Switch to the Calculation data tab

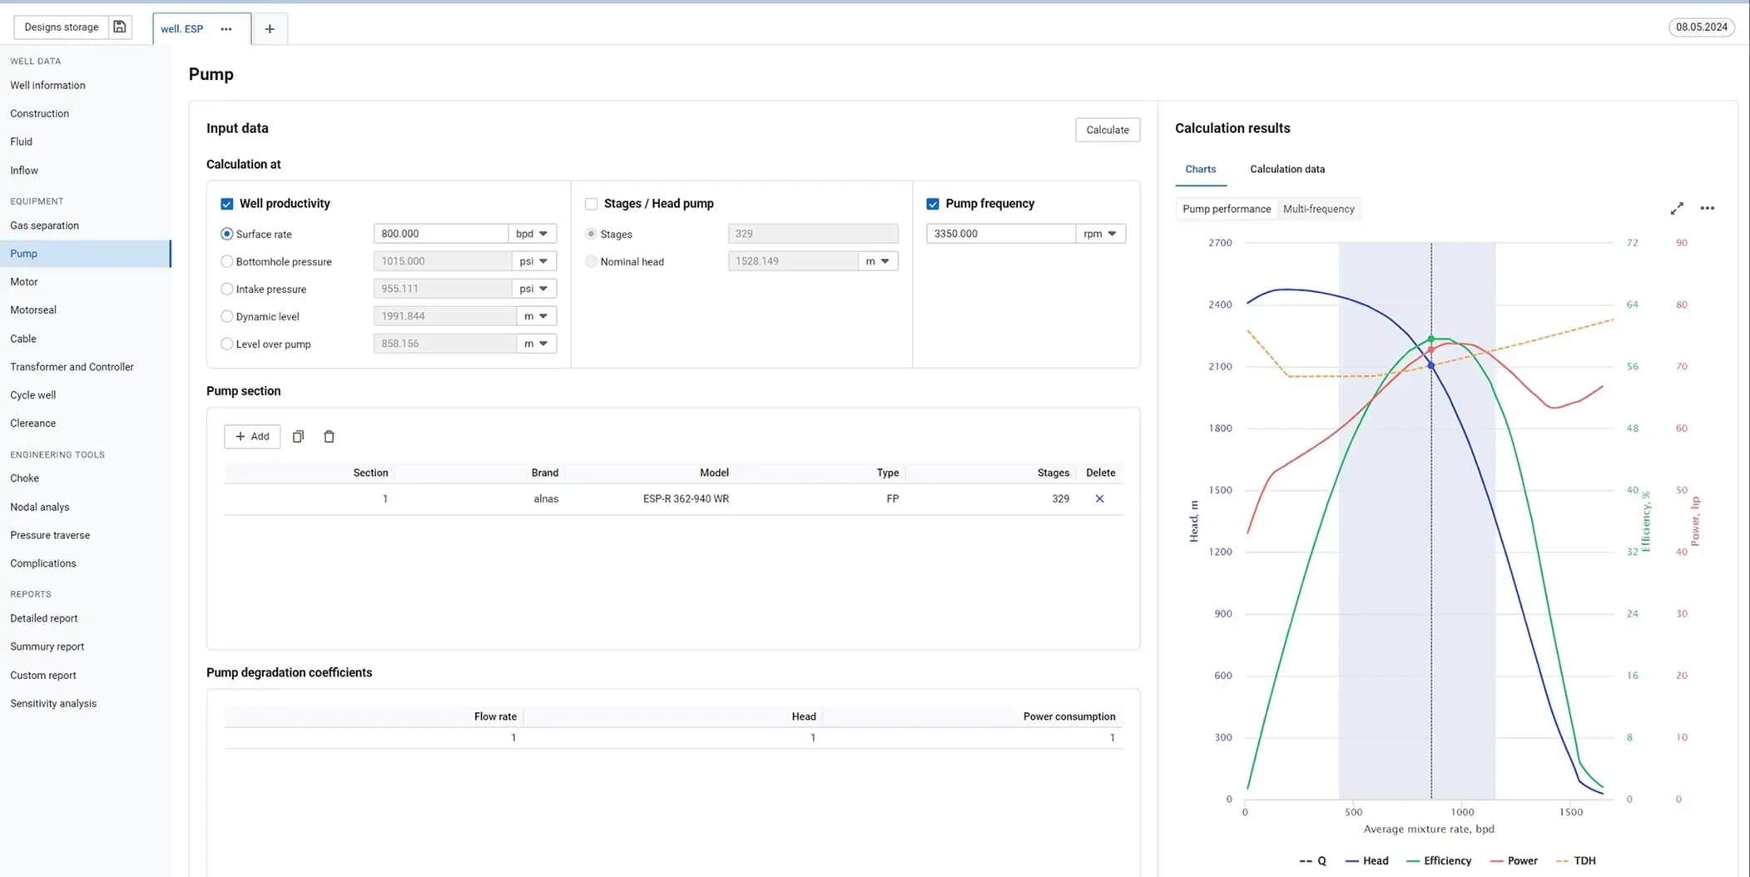(x=1286, y=169)
